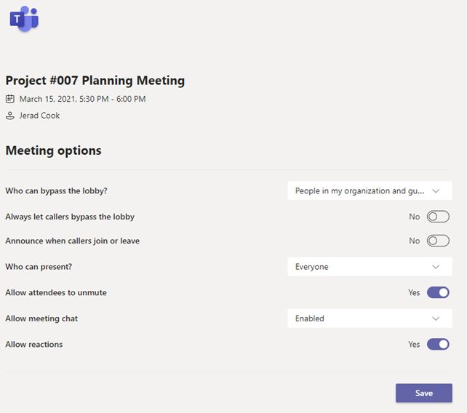Click the Microsoft Teams logo icon

[x=23, y=19]
